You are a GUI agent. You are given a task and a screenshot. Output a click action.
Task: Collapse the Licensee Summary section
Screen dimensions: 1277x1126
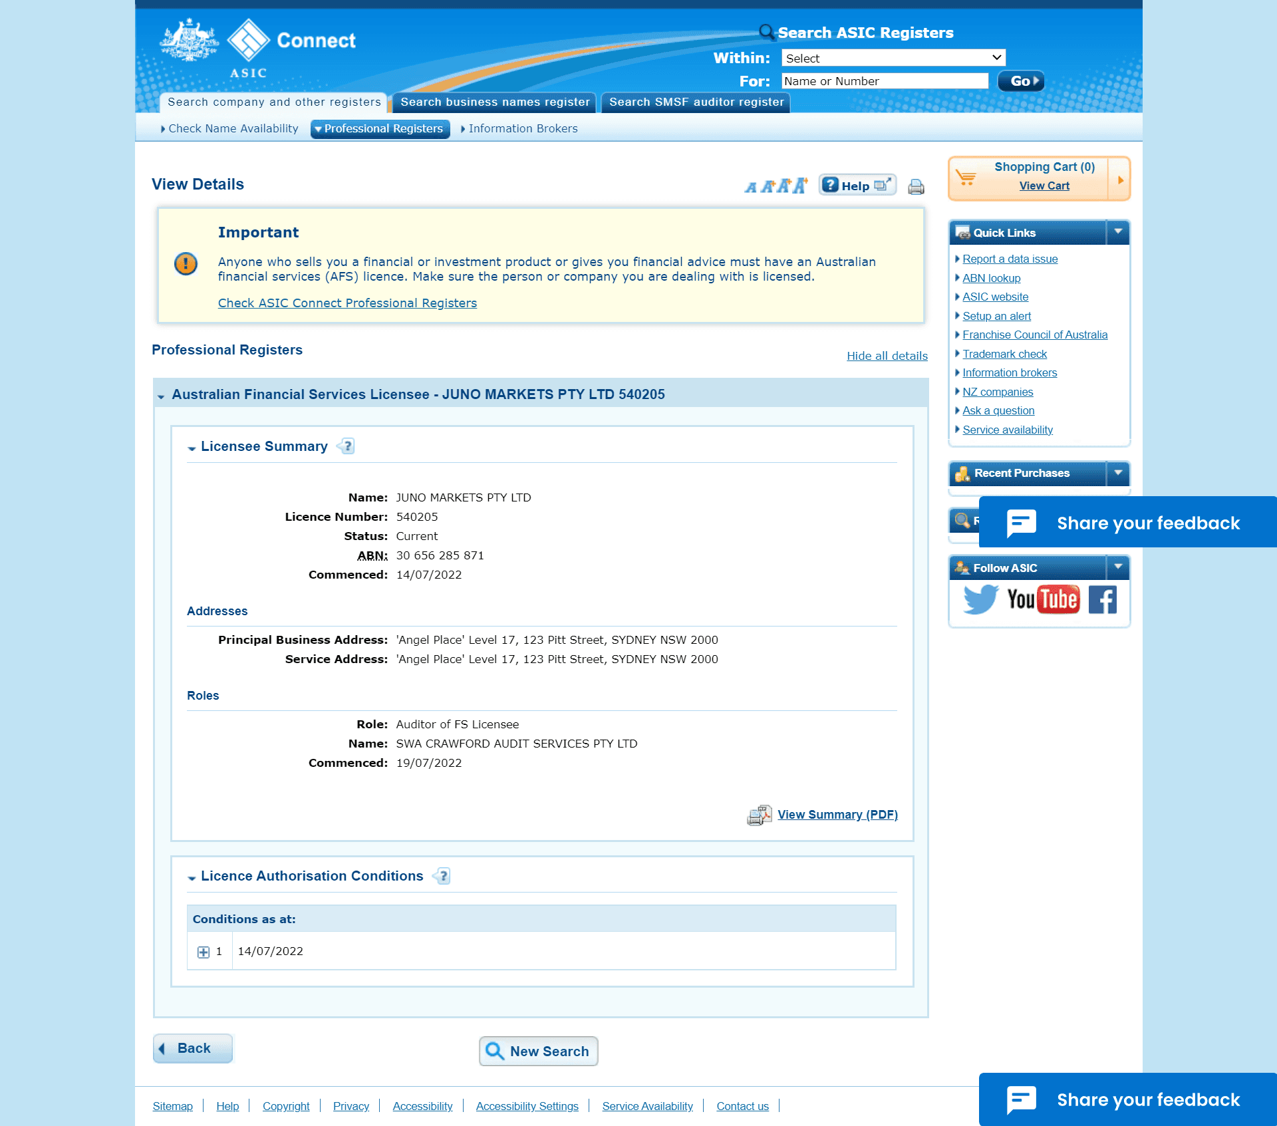point(192,447)
